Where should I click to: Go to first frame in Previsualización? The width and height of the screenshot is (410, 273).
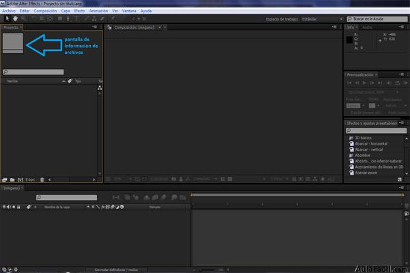pyautogui.click(x=349, y=83)
